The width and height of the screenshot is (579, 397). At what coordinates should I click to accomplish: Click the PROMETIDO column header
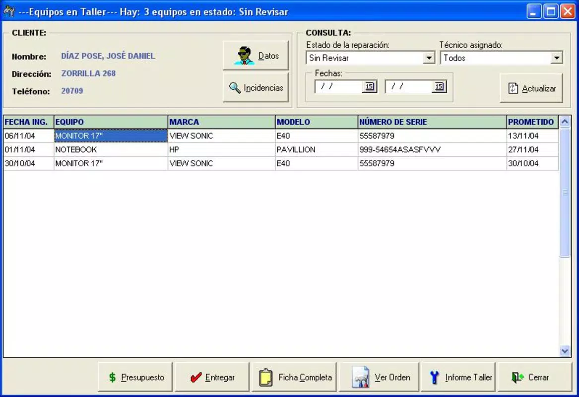pyautogui.click(x=532, y=122)
